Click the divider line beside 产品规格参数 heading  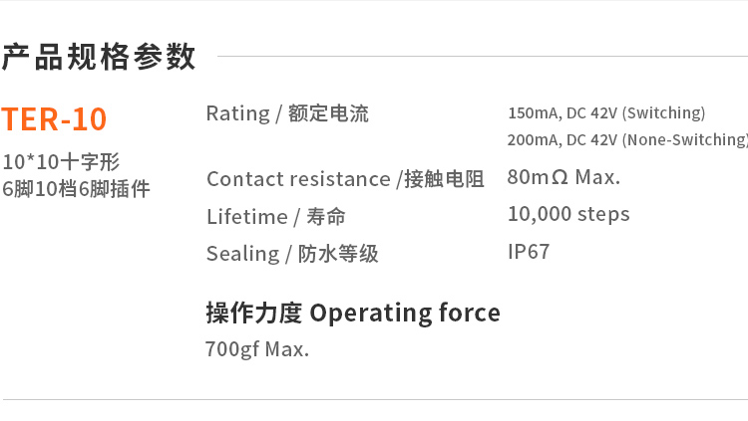point(479,57)
